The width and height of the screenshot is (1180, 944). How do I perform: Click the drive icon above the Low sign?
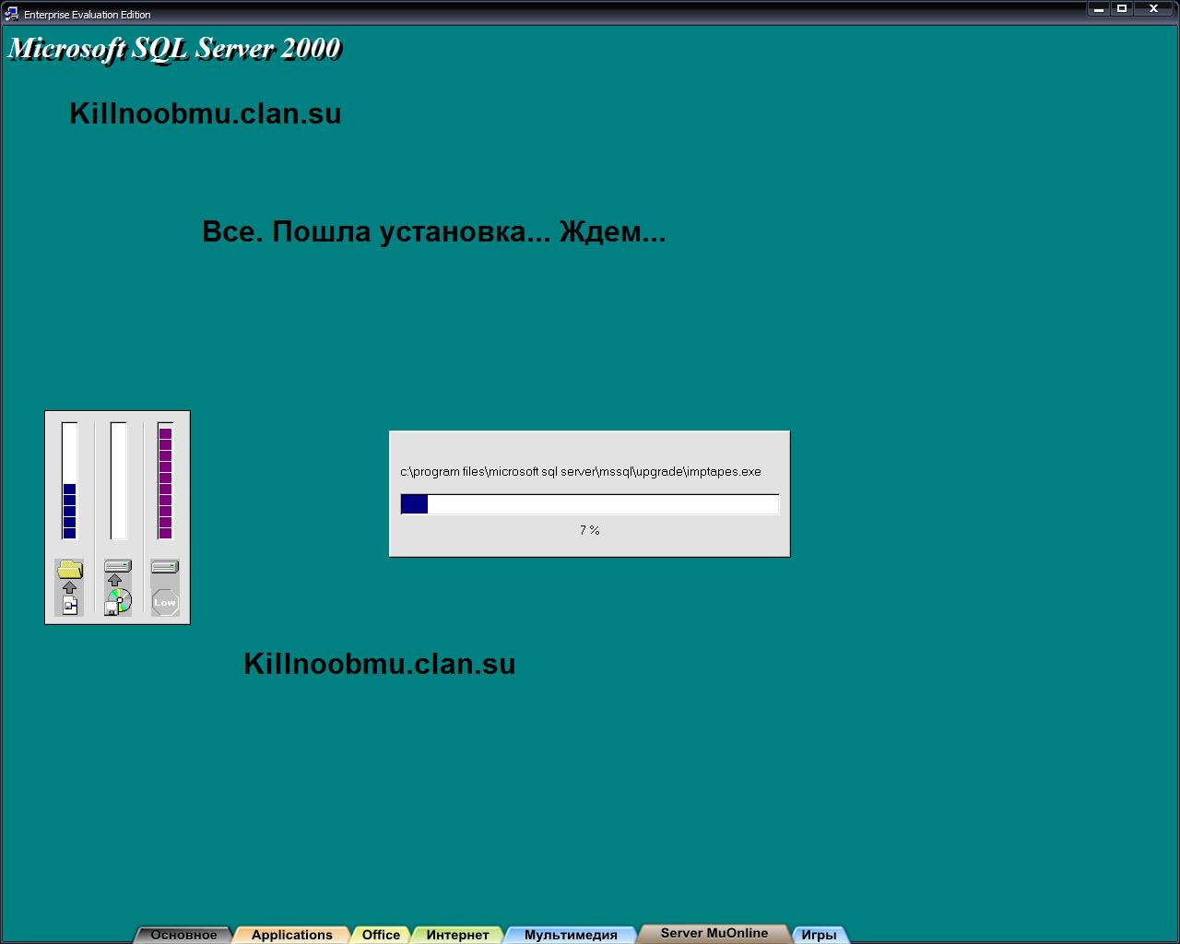pyautogui.click(x=165, y=566)
